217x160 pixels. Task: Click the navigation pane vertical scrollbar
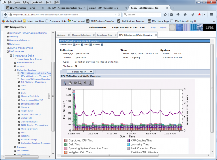tap(53, 97)
